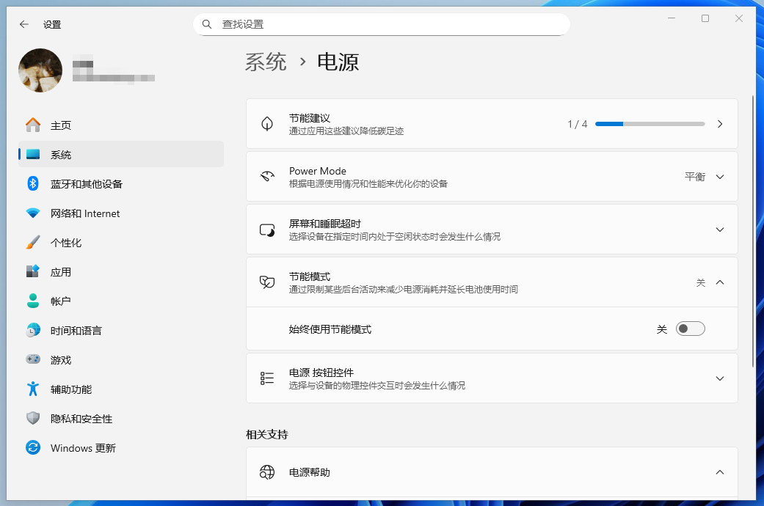
Task: Click the 电源帮助 title text
Action: pos(310,472)
